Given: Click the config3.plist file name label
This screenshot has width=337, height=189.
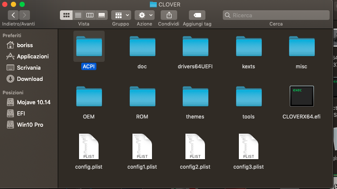Looking at the screenshot, I should tap(248, 167).
